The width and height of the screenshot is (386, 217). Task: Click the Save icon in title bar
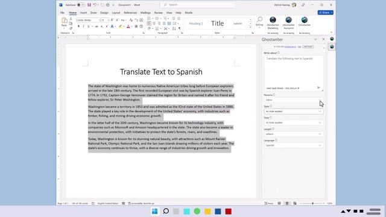point(89,5)
